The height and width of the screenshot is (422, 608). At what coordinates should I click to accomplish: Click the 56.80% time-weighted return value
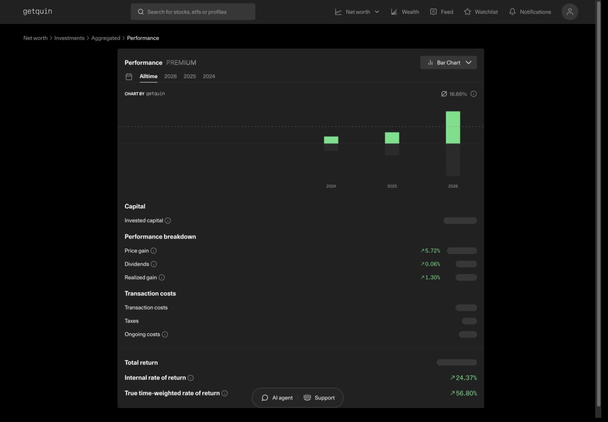(464, 393)
